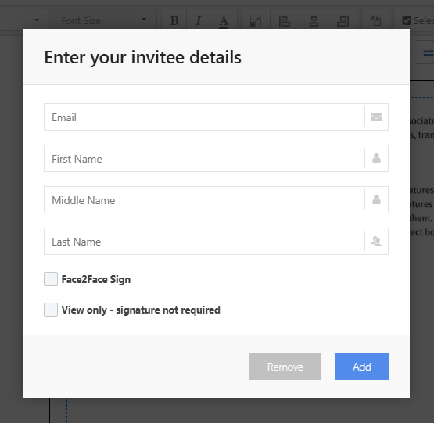
Task: Click the swap arrows icon at right edge
Action: 428,52
